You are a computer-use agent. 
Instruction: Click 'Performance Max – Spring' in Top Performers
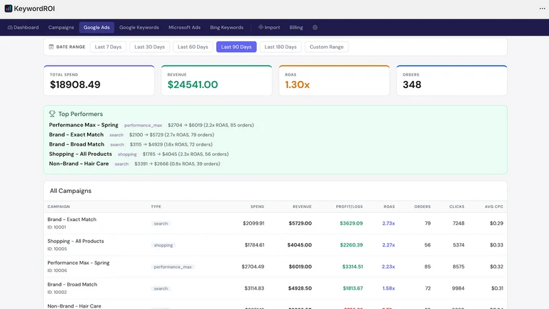coord(84,125)
